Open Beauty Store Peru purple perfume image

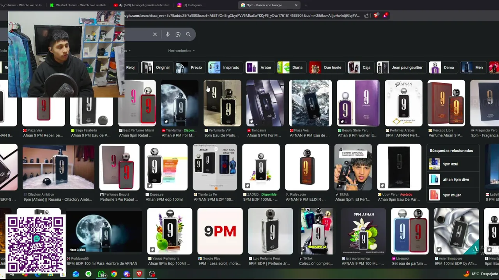(x=358, y=103)
